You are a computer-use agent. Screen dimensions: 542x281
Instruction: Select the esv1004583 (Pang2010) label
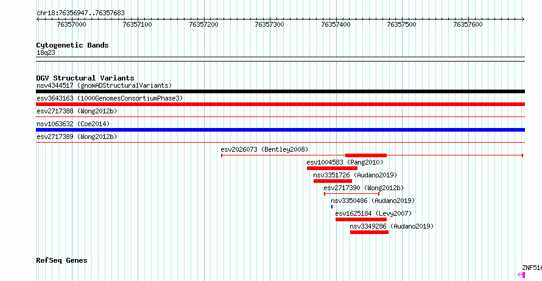[x=345, y=162]
